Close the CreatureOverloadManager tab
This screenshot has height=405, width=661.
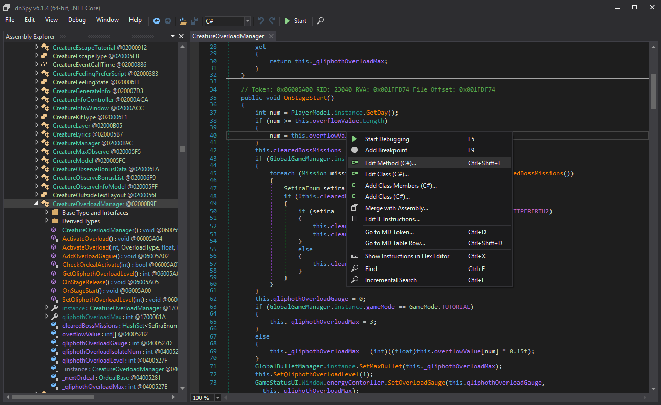[271, 36]
